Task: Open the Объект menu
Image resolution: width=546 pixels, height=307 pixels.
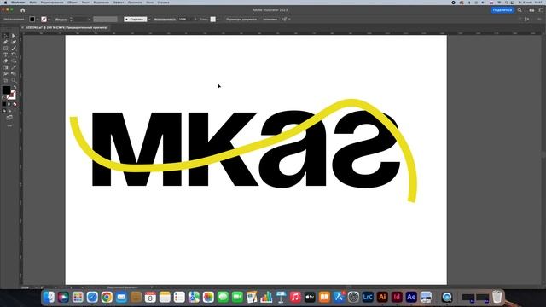Action: point(73,3)
